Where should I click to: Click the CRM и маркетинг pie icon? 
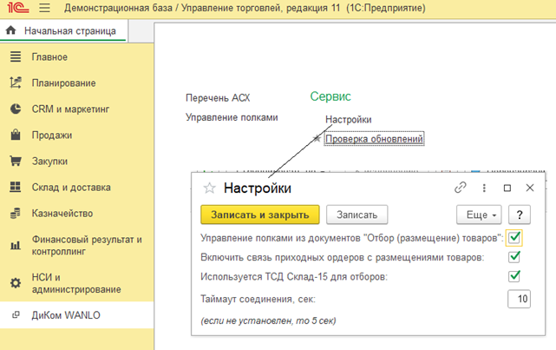point(14,109)
